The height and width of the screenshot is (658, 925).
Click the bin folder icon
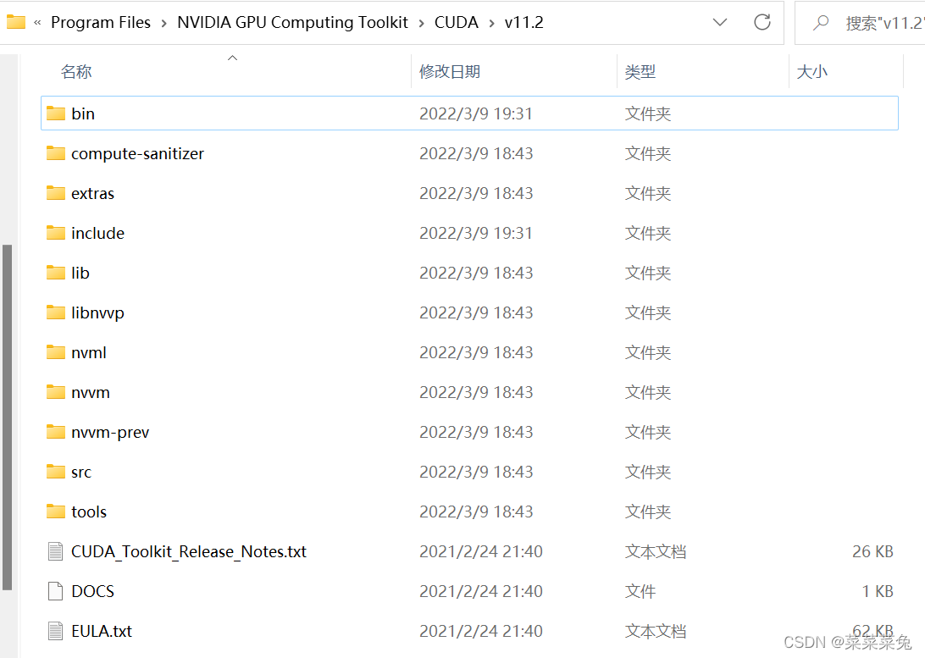pos(55,113)
